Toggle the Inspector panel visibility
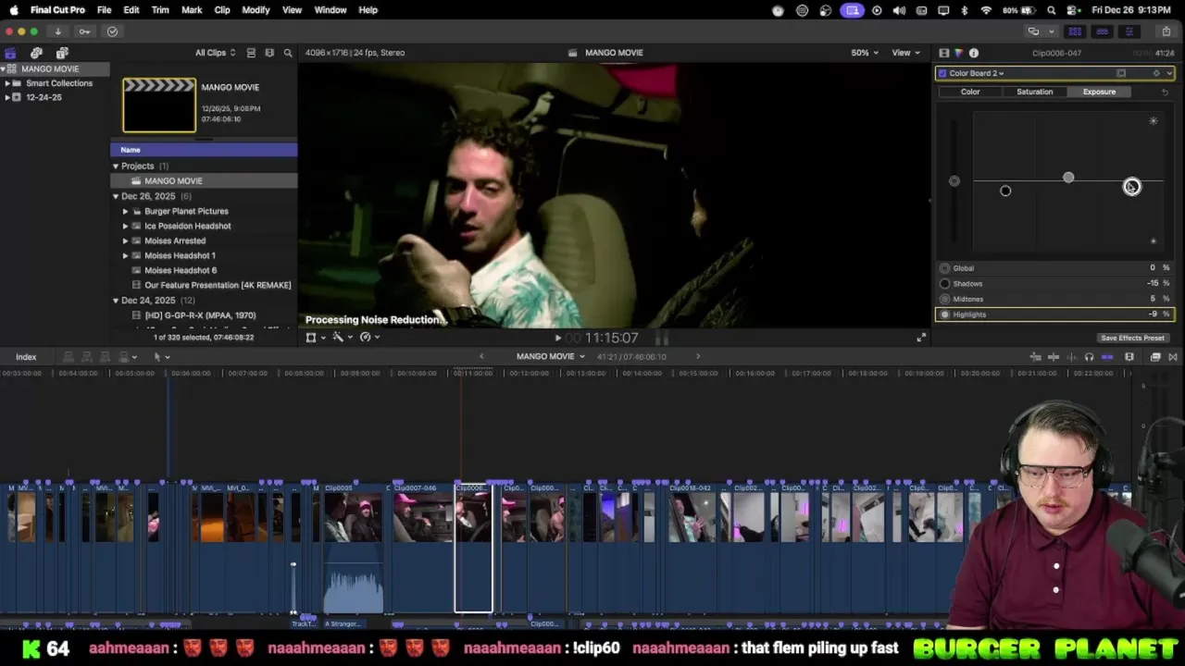The width and height of the screenshot is (1185, 666). coord(1129,31)
